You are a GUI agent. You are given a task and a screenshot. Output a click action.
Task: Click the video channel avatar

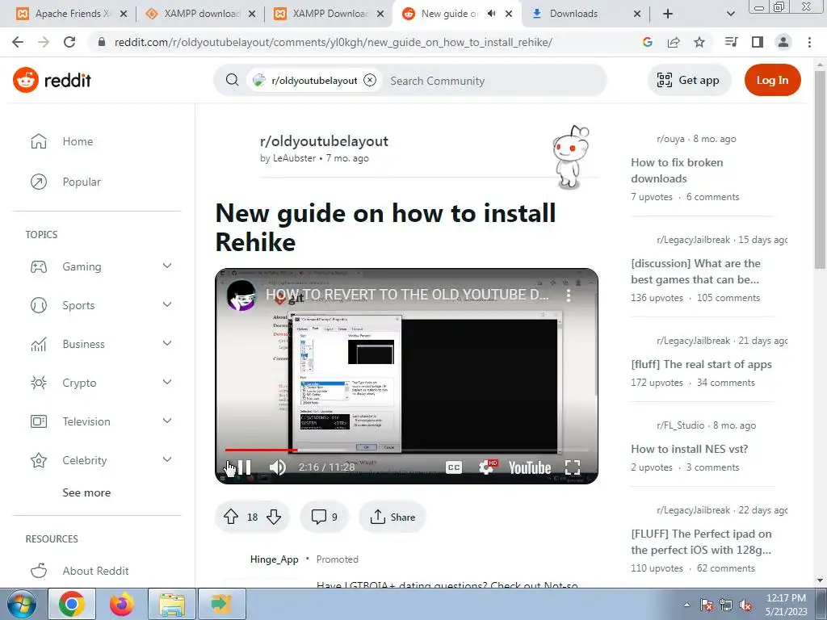click(241, 295)
